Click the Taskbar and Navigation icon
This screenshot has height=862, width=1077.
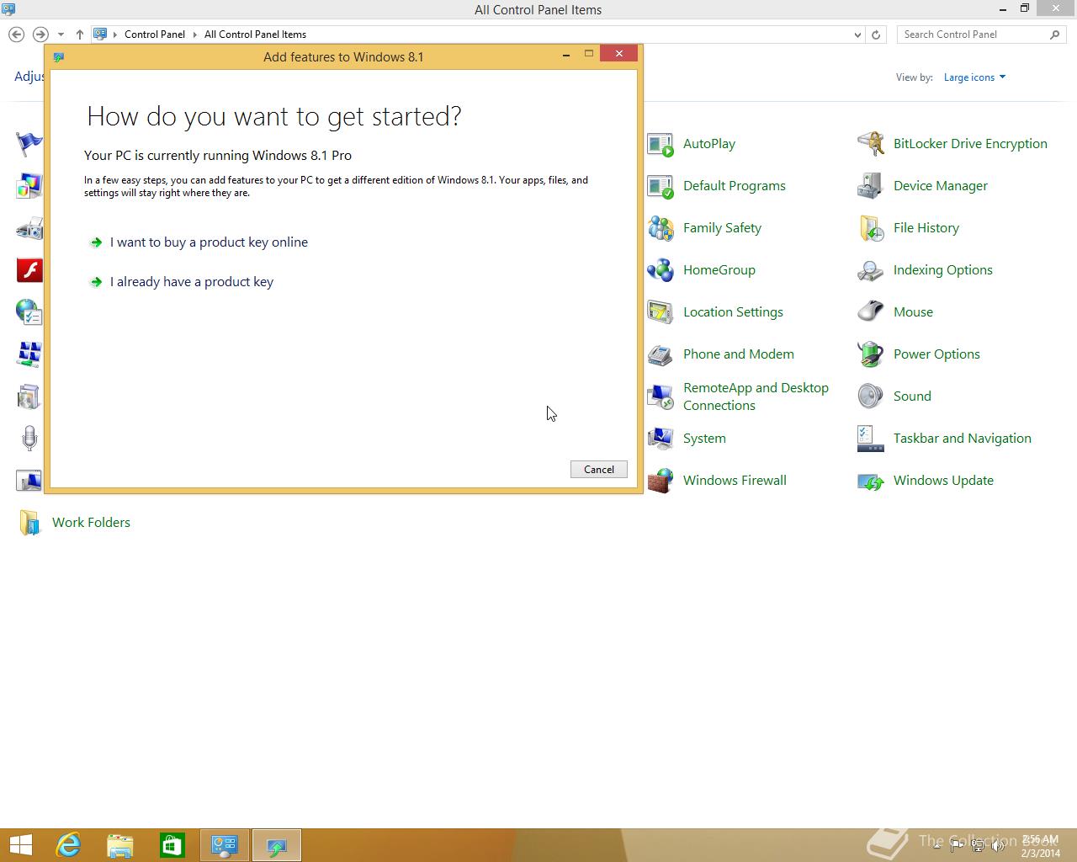(871, 439)
